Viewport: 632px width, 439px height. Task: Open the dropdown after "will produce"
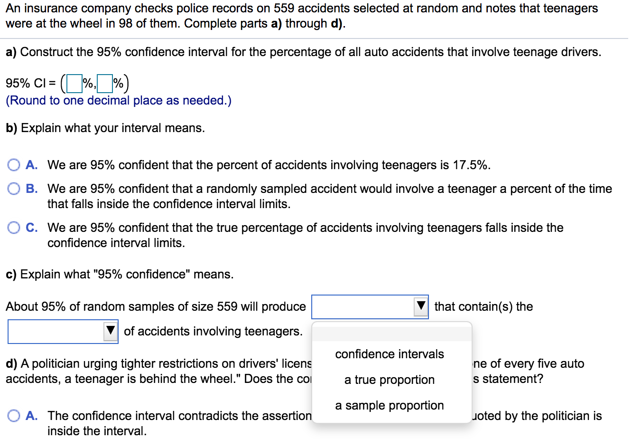(x=370, y=307)
